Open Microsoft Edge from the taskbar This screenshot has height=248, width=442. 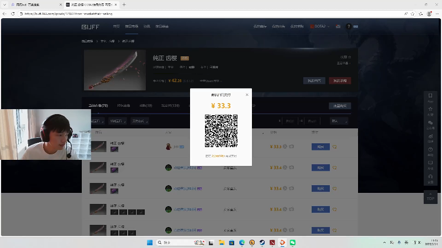pyautogui.click(x=242, y=242)
